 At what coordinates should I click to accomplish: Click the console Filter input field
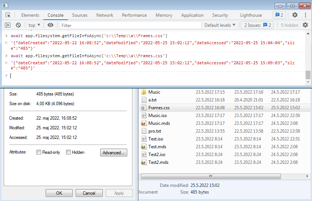(130, 25)
